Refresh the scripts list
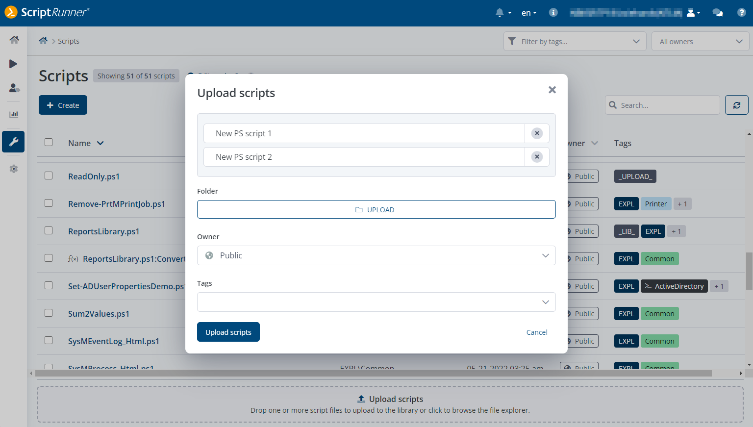The height and width of the screenshot is (427, 753). click(736, 105)
